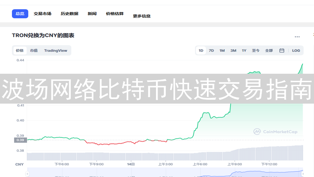Viewport: 314px width, 177px height.
Task: Click the right range slider handle
Action: click(303, 174)
